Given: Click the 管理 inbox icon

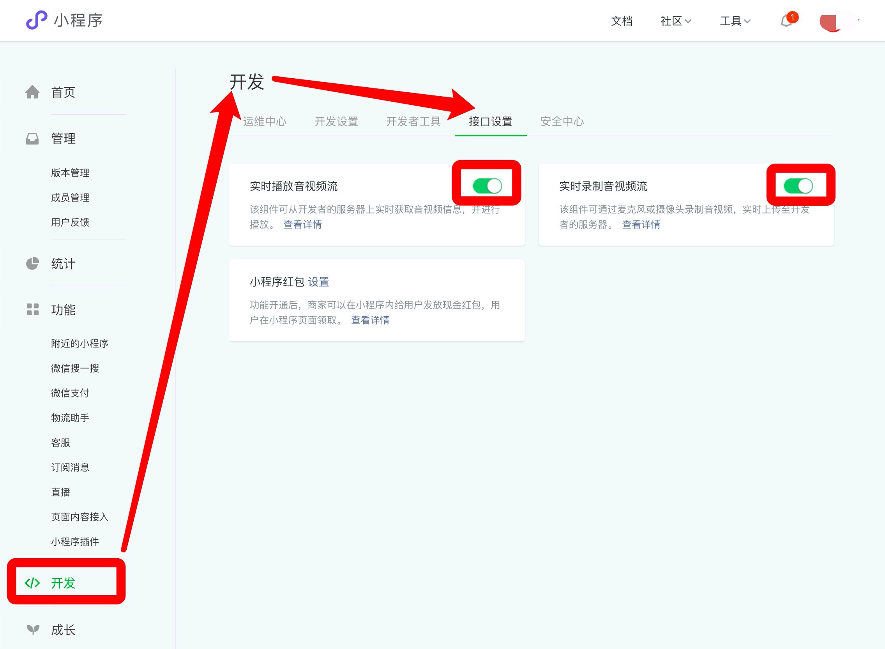Looking at the screenshot, I should pyautogui.click(x=32, y=139).
